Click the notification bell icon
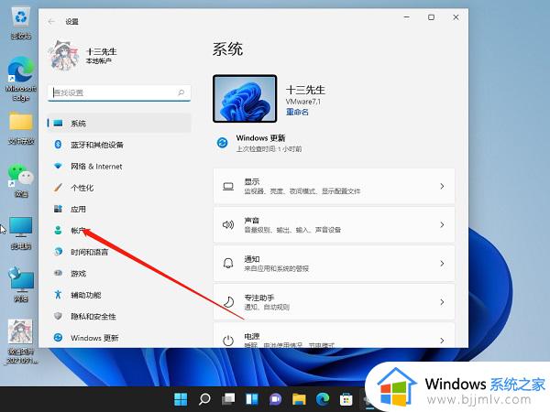550x412 pixels. click(x=228, y=263)
